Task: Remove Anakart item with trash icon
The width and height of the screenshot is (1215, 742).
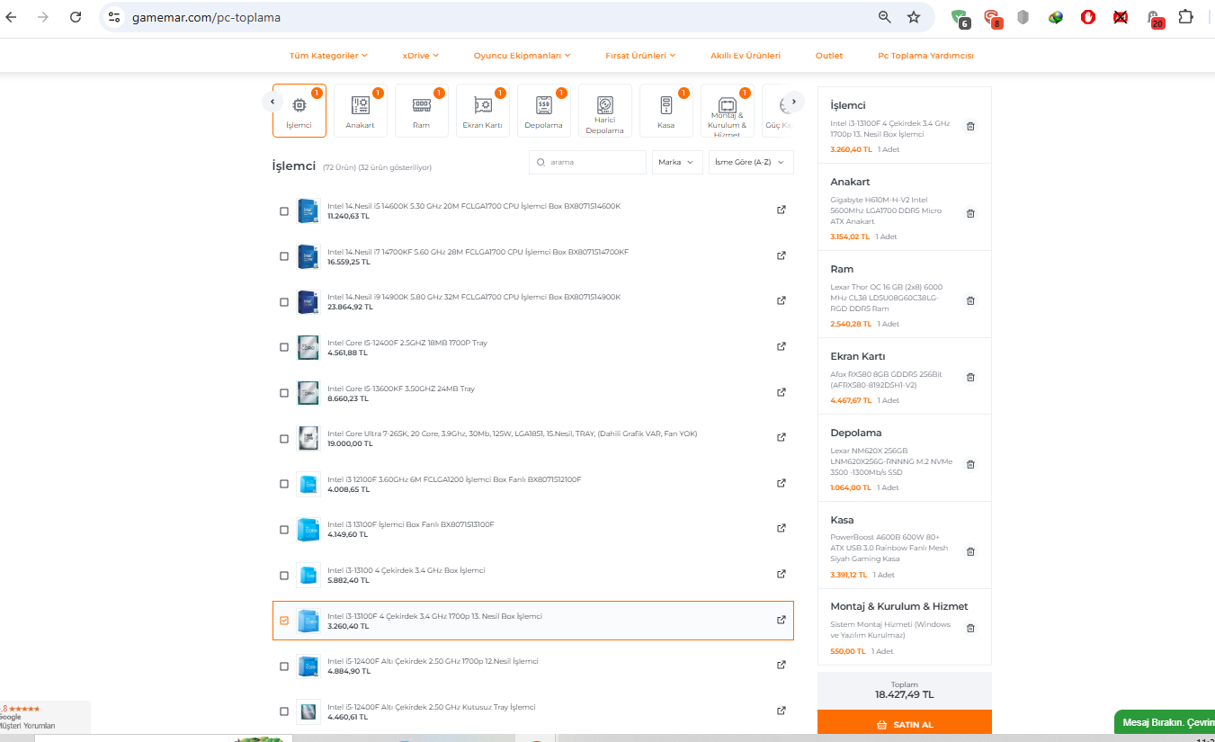Action: point(970,213)
